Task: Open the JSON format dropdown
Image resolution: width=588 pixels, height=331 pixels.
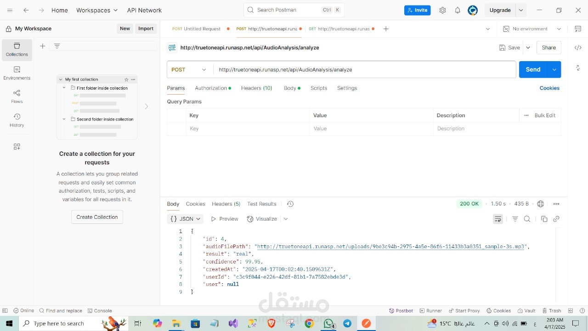Action: click(185, 219)
